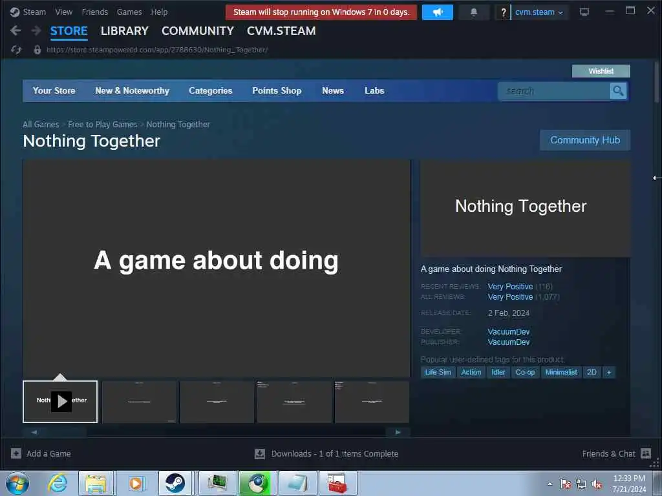Screen dimensions: 662x496
Task: Open VacuumDev publisher link
Action: coord(509,342)
